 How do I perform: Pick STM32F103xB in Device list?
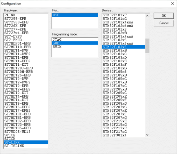124,50
